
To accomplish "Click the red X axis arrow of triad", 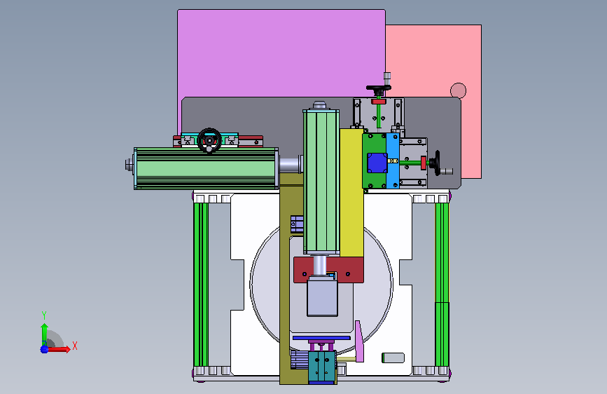I will [59, 349].
